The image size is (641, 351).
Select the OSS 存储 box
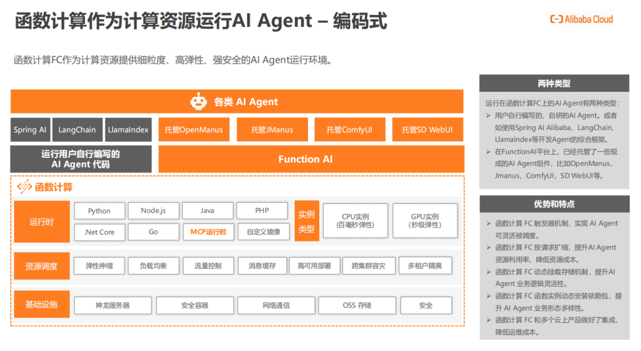357,305
